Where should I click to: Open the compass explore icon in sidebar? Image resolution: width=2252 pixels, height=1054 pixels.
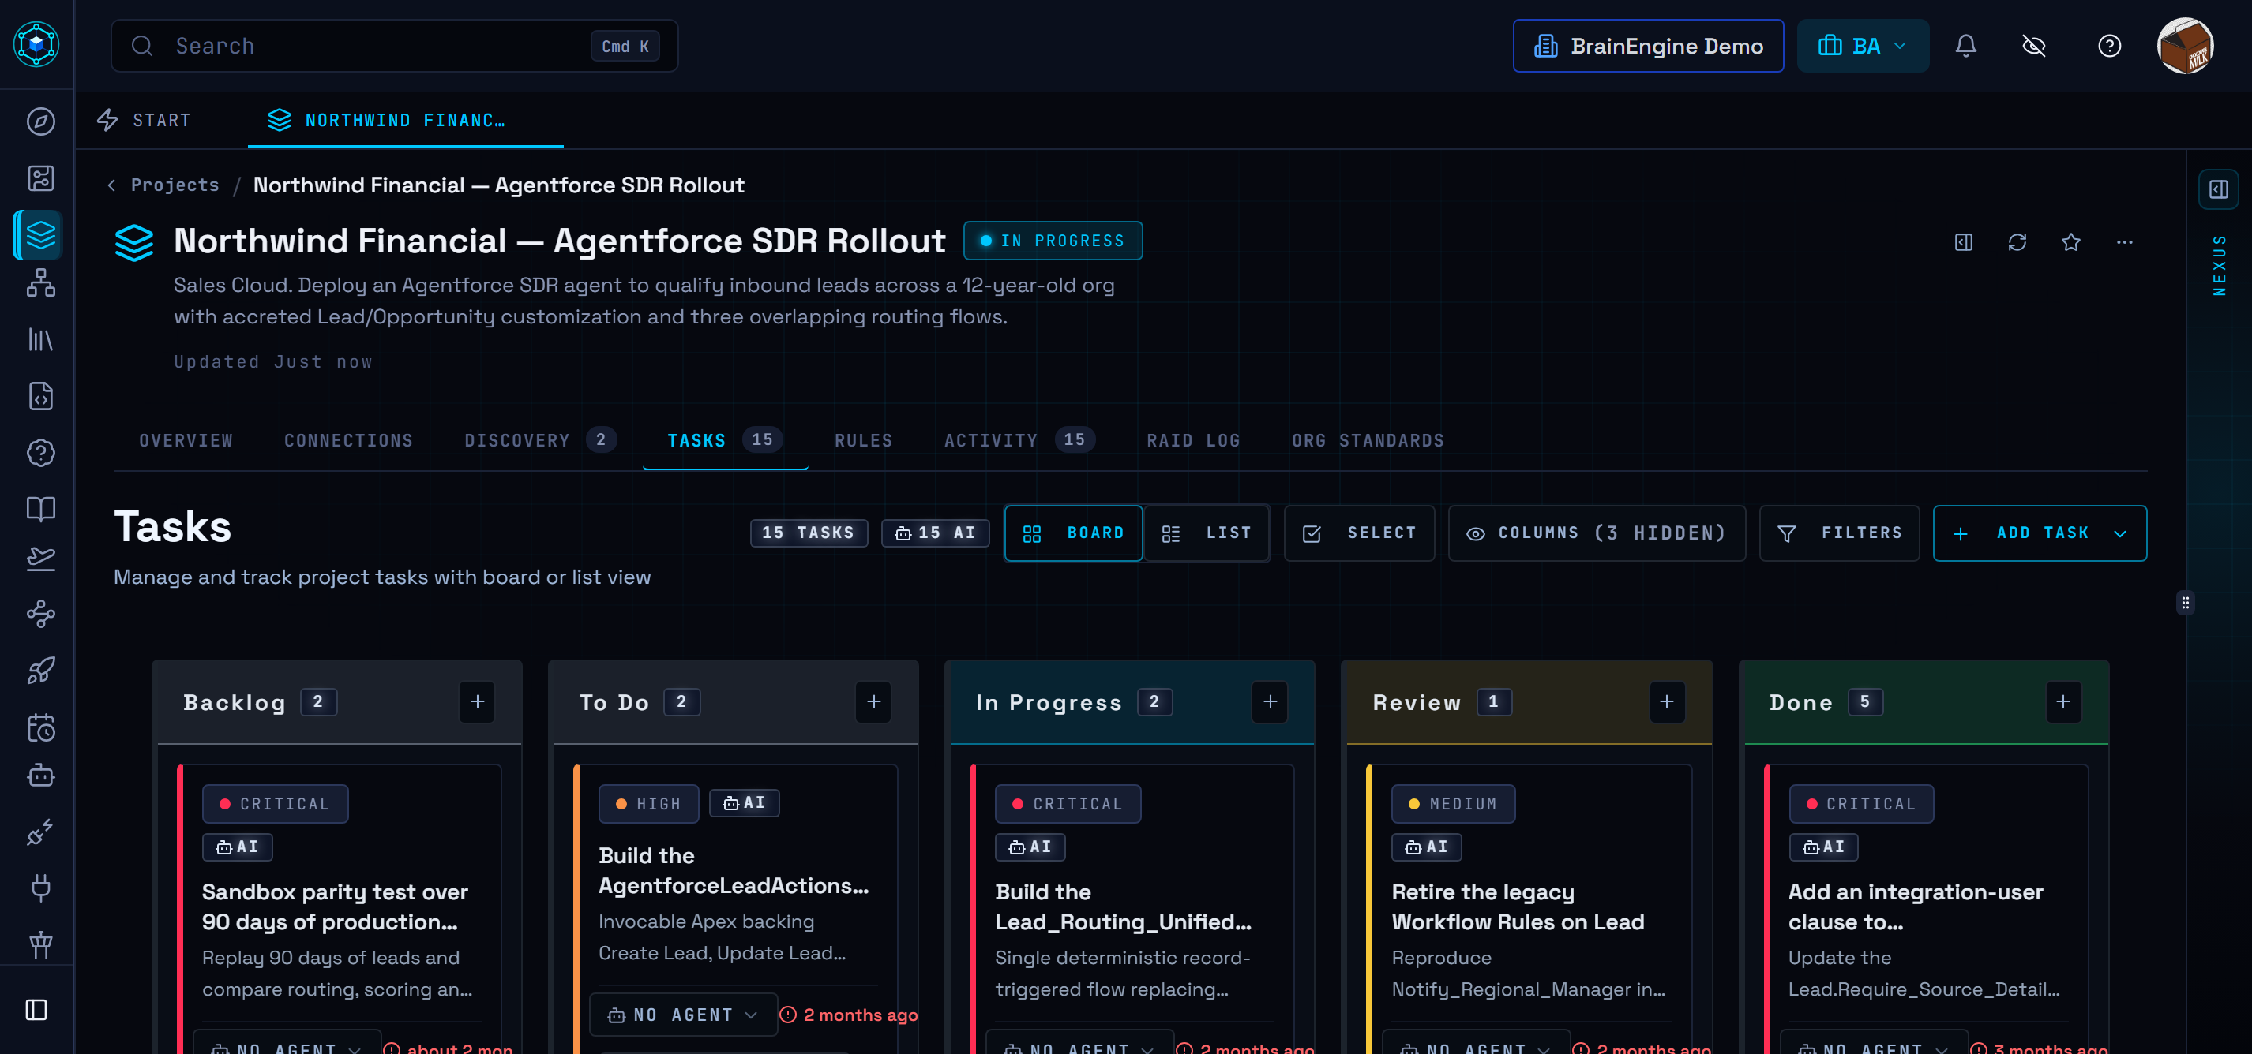40,121
